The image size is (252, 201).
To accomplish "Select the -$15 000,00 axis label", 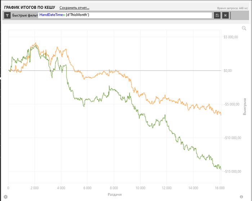I will coord(233,172).
